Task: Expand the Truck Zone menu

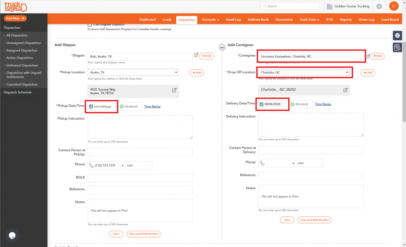Action: click(309, 20)
